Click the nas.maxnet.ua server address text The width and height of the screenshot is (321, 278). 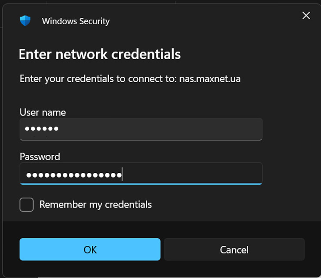(210, 79)
